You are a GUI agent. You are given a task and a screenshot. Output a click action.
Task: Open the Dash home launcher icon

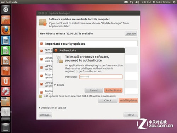(x=6, y=10)
